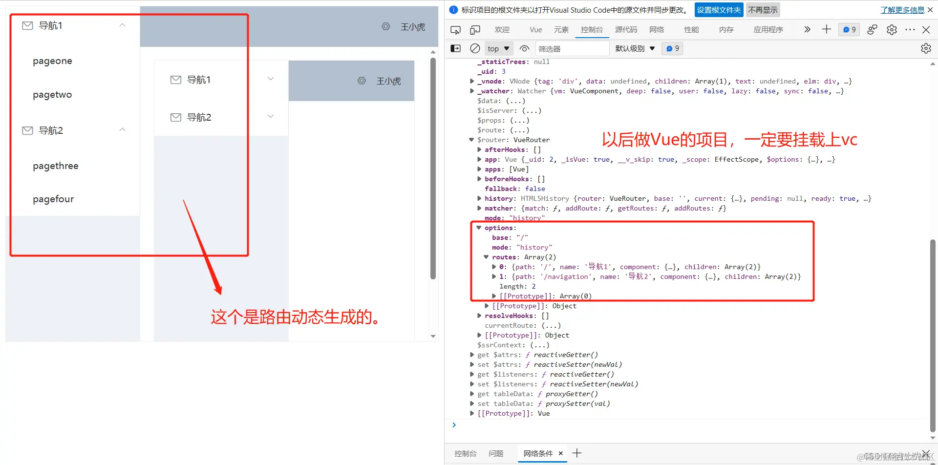Collapse the routes Array(2) entry

tap(487, 257)
